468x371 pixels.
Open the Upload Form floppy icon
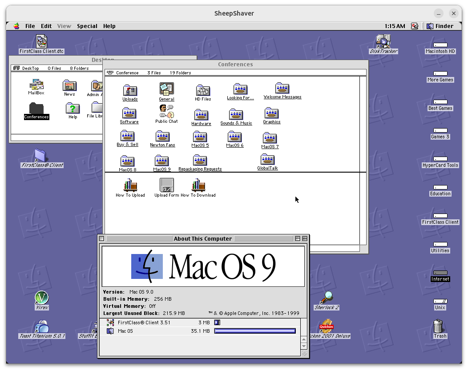(167, 185)
